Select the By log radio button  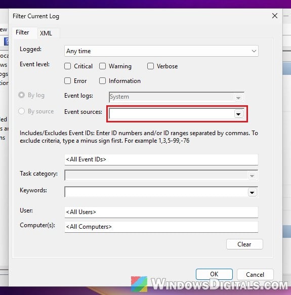(x=21, y=95)
